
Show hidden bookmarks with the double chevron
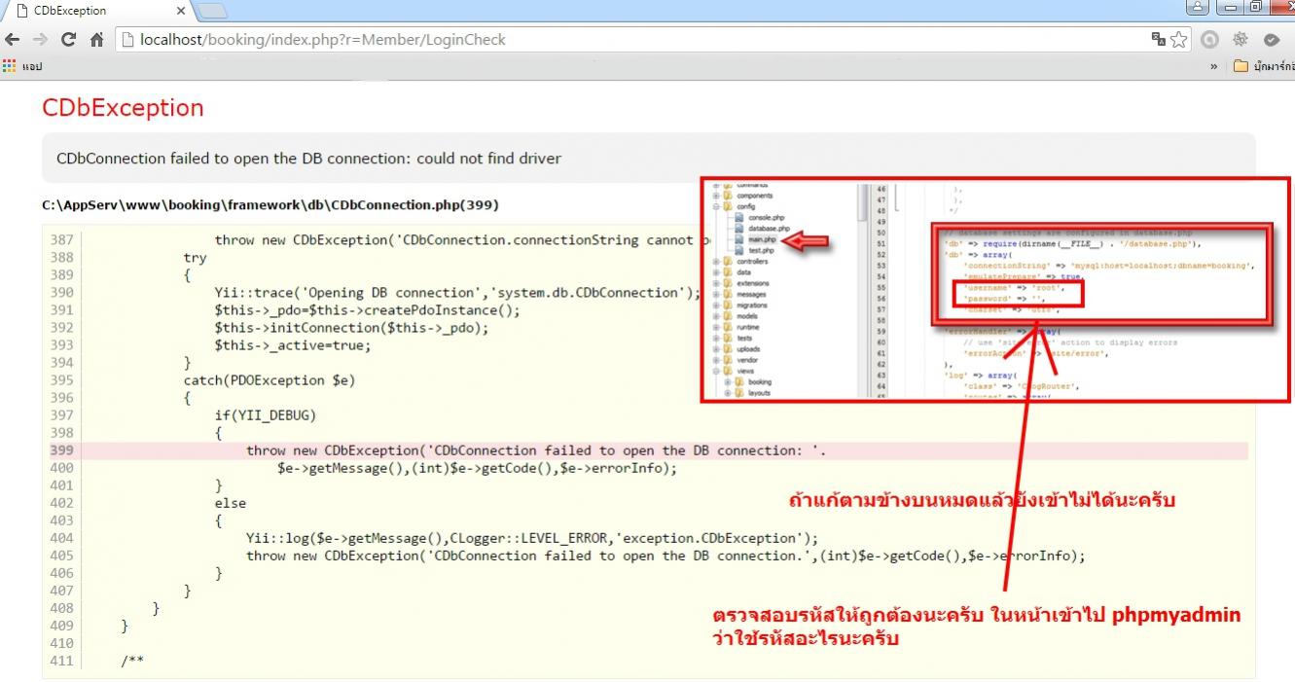[x=1214, y=66]
